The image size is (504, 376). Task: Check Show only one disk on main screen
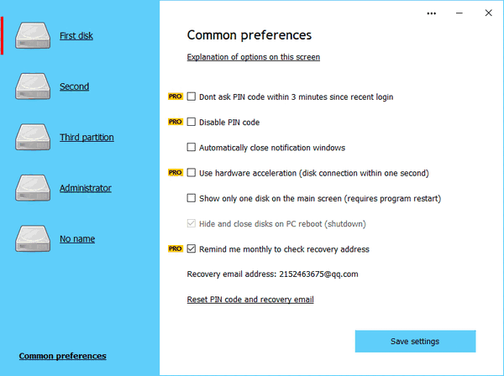[x=192, y=198]
